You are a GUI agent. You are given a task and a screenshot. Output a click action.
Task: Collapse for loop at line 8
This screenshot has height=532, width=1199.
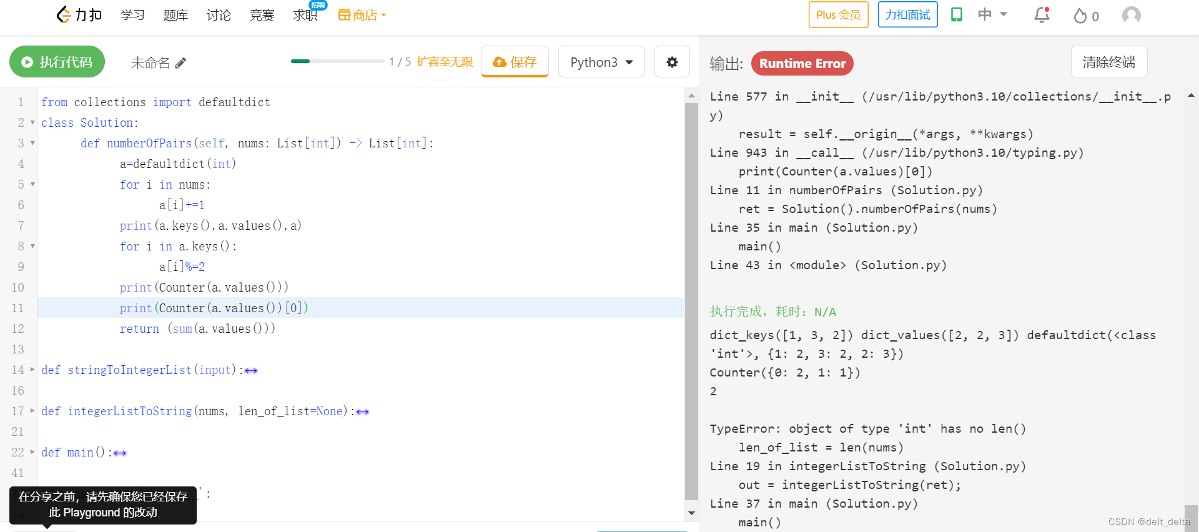[32, 246]
